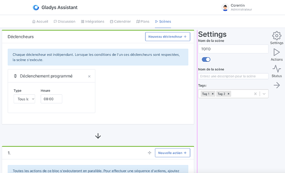This screenshot has width=285, height=173.
Task: Remove the Tag 1 chip
Action: tap(213, 94)
